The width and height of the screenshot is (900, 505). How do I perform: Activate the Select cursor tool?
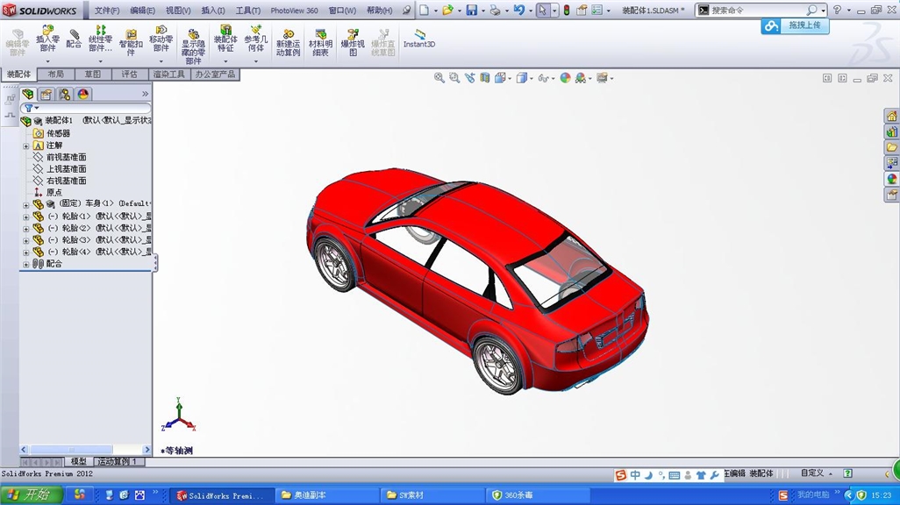[542, 11]
